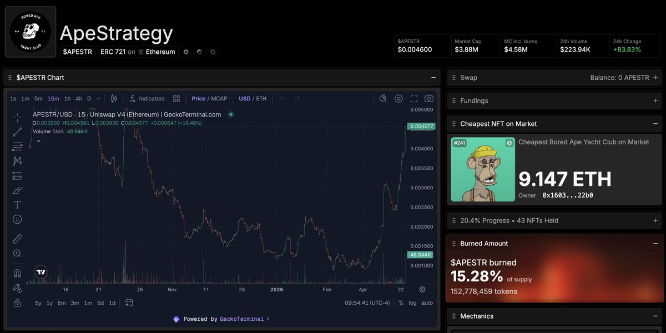This screenshot has width=666, height=333.
Task: Click the timezone clock 09:54:41 (UTC-4)
Action: click(367, 303)
